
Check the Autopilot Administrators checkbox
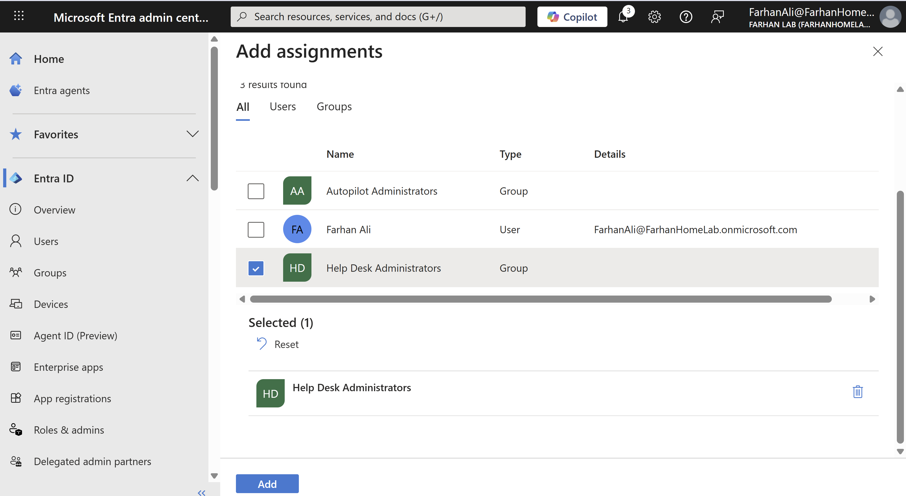click(x=256, y=191)
